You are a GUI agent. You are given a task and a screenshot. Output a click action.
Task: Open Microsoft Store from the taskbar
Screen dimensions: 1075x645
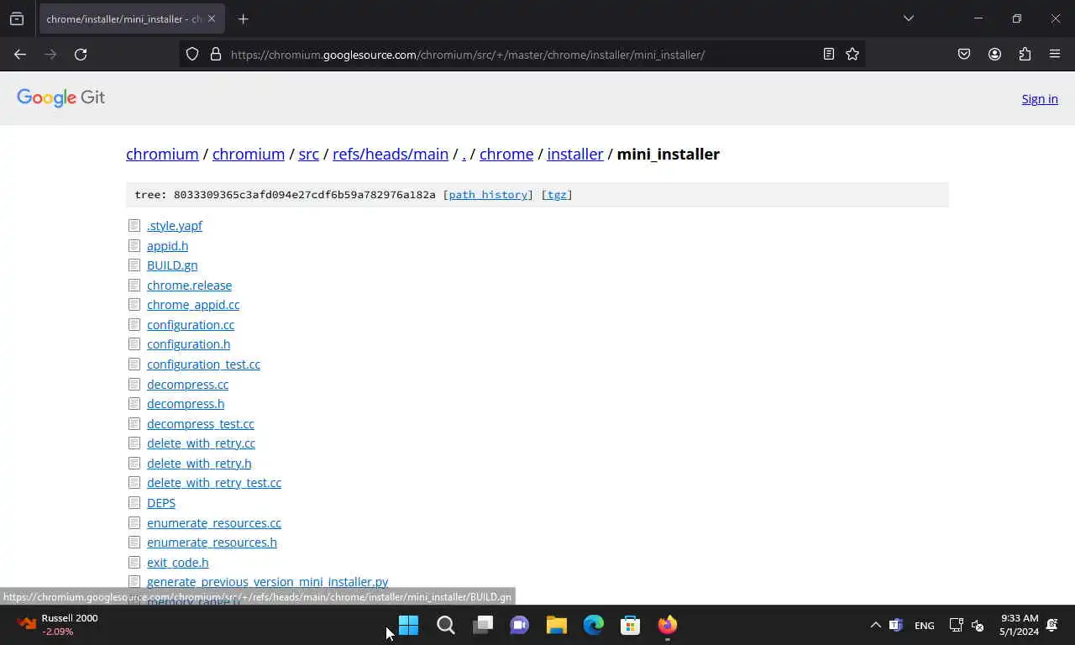(631, 625)
